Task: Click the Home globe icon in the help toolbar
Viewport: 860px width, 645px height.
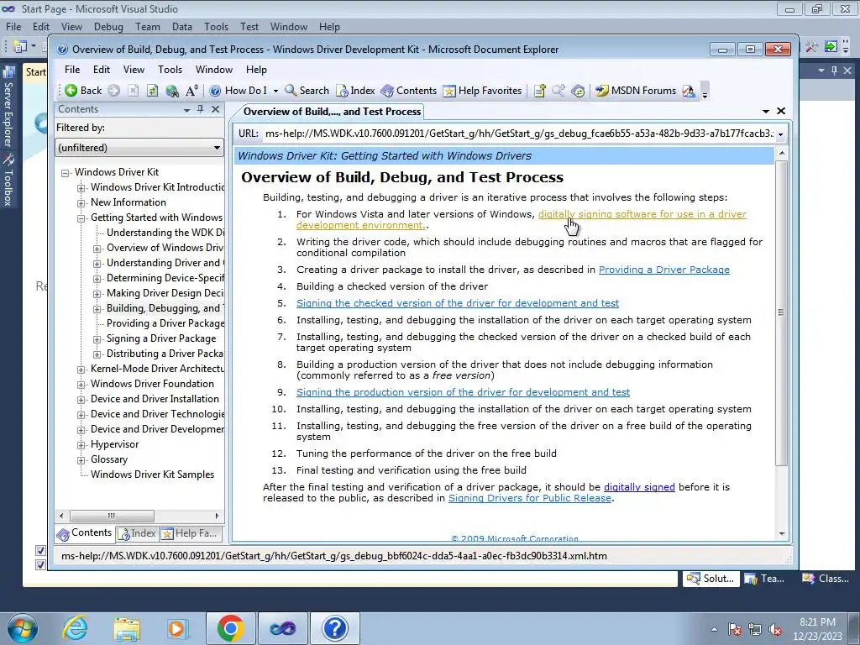Action: point(172,91)
